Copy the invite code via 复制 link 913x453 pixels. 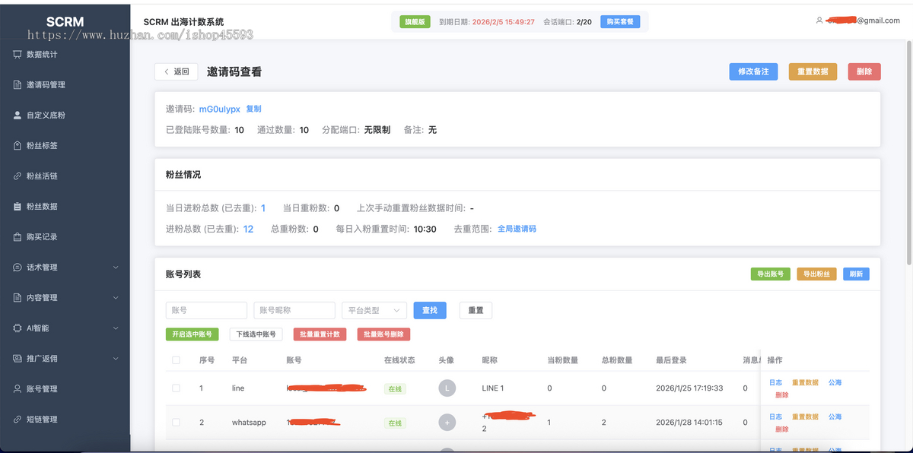click(x=253, y=109)
